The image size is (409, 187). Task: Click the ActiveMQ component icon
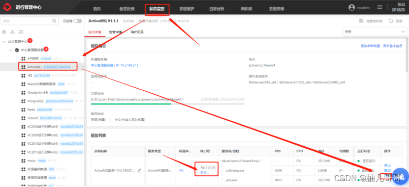pos(23,67)
